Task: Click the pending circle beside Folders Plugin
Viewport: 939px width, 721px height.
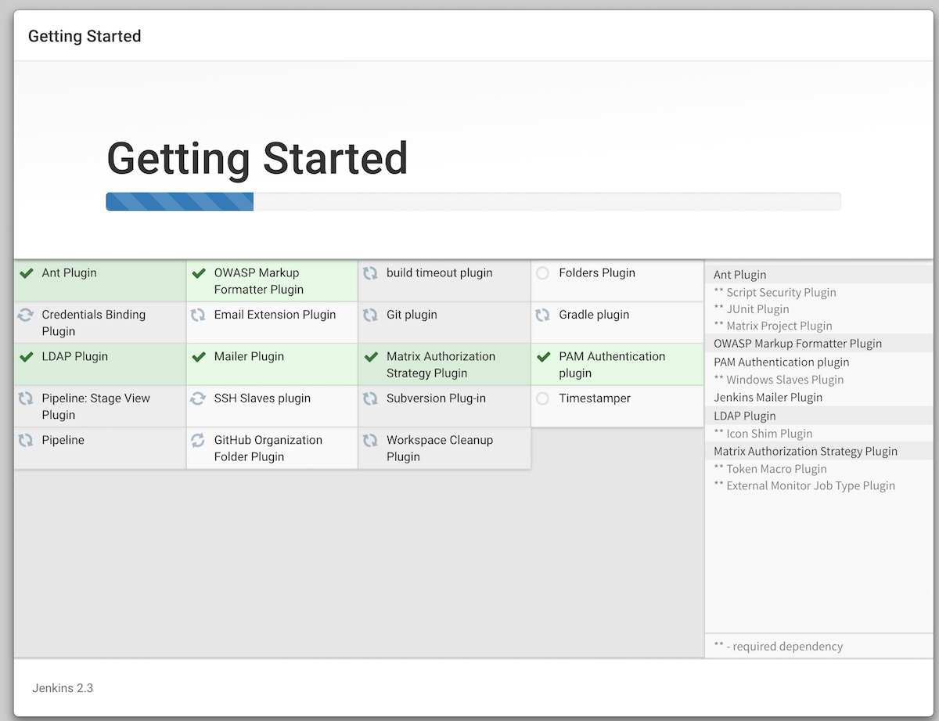Action: (542, 273)
